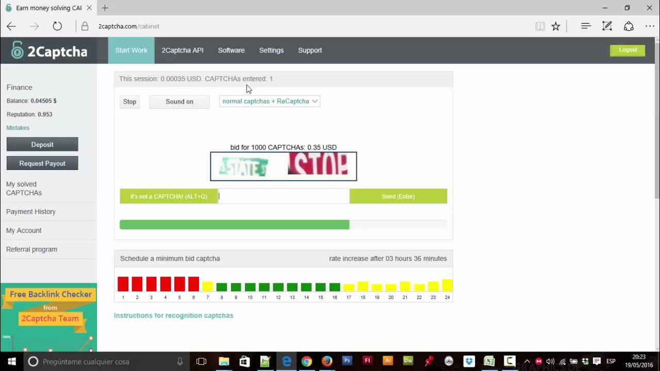Open the Edge Hub panel
Screen dimensions: 660x371
(586, 26)
